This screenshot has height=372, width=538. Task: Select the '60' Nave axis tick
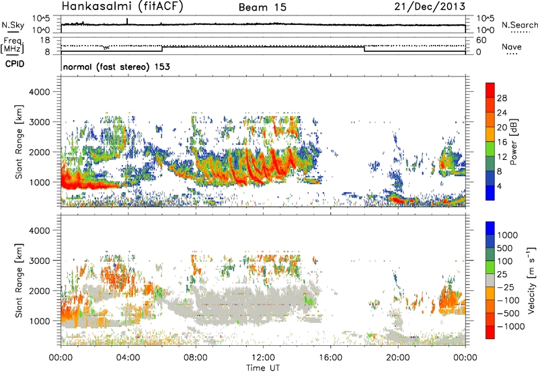click(481, 40)
